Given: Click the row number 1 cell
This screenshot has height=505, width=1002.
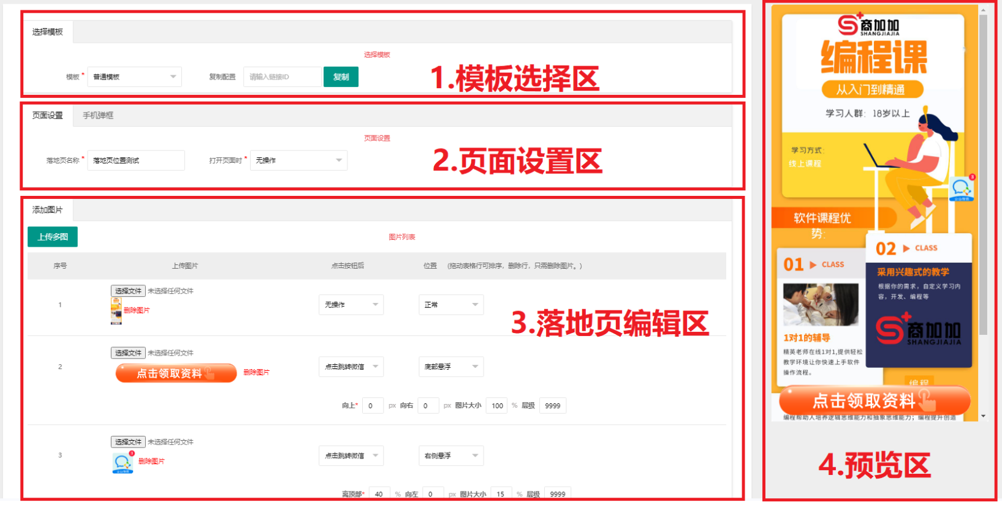Looking at the screenshot, I should click(60, 305).
